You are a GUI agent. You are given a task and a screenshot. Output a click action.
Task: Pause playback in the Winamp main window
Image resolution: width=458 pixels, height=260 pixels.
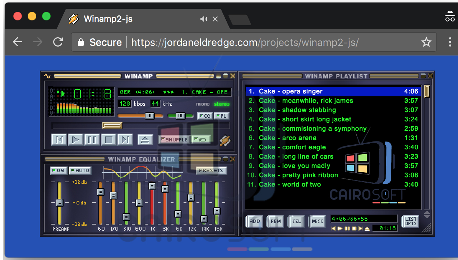click(x=92, y=140)
